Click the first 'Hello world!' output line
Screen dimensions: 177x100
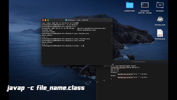tap(47, 35)
